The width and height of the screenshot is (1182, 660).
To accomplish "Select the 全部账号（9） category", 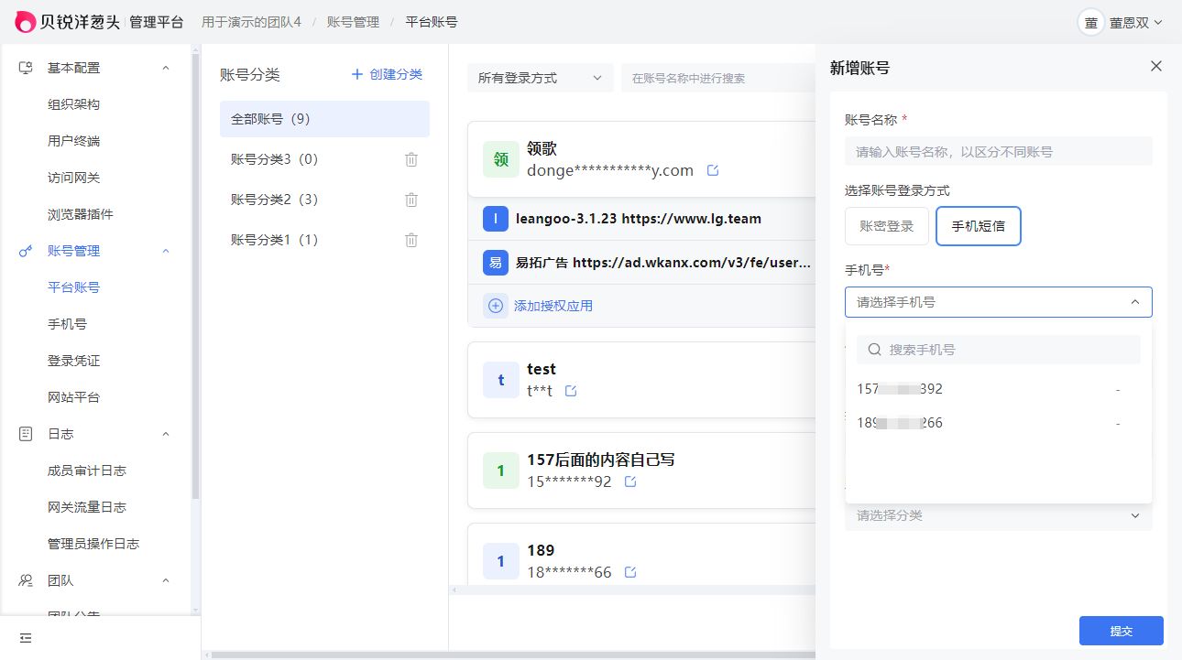I will pyautogui.click(x=324, y=119).
